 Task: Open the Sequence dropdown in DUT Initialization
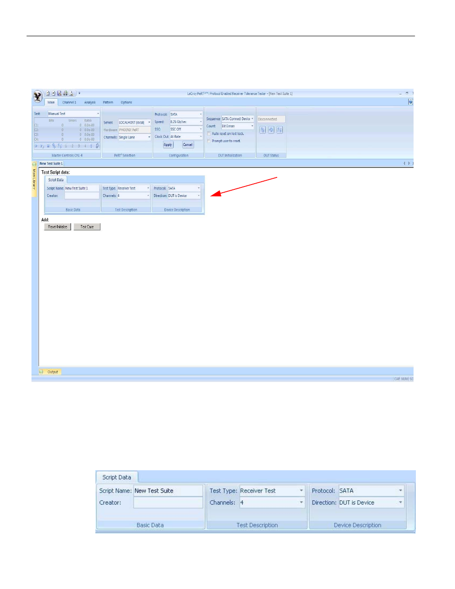click(238, 119)
